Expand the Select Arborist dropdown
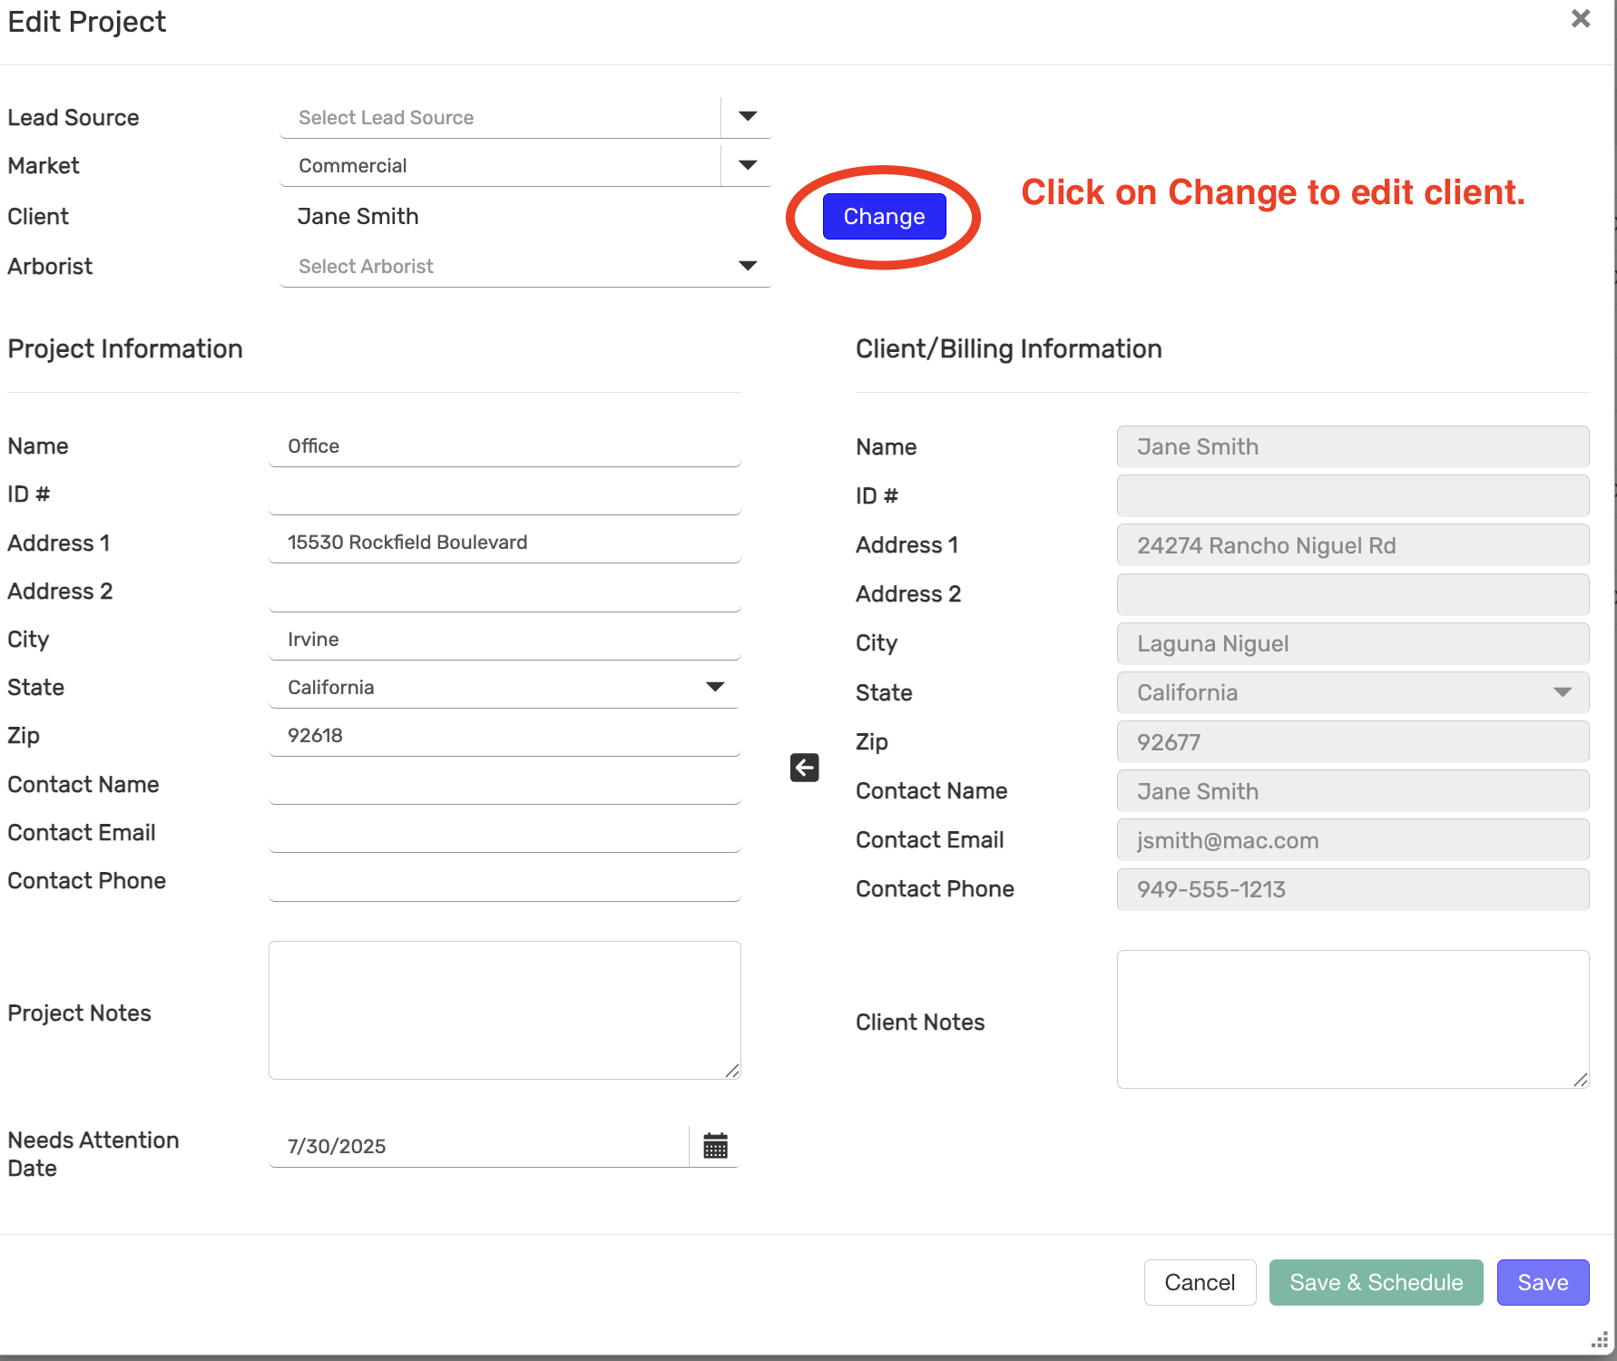The width and height of the screenshot is (1617, 1361). (747, 267)
